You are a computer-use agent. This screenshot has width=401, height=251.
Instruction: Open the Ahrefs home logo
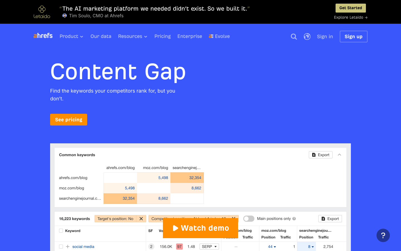(x=43, y=36)
